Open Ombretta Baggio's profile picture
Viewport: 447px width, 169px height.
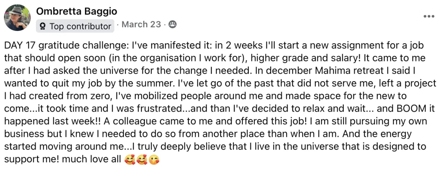coord(18,17)
